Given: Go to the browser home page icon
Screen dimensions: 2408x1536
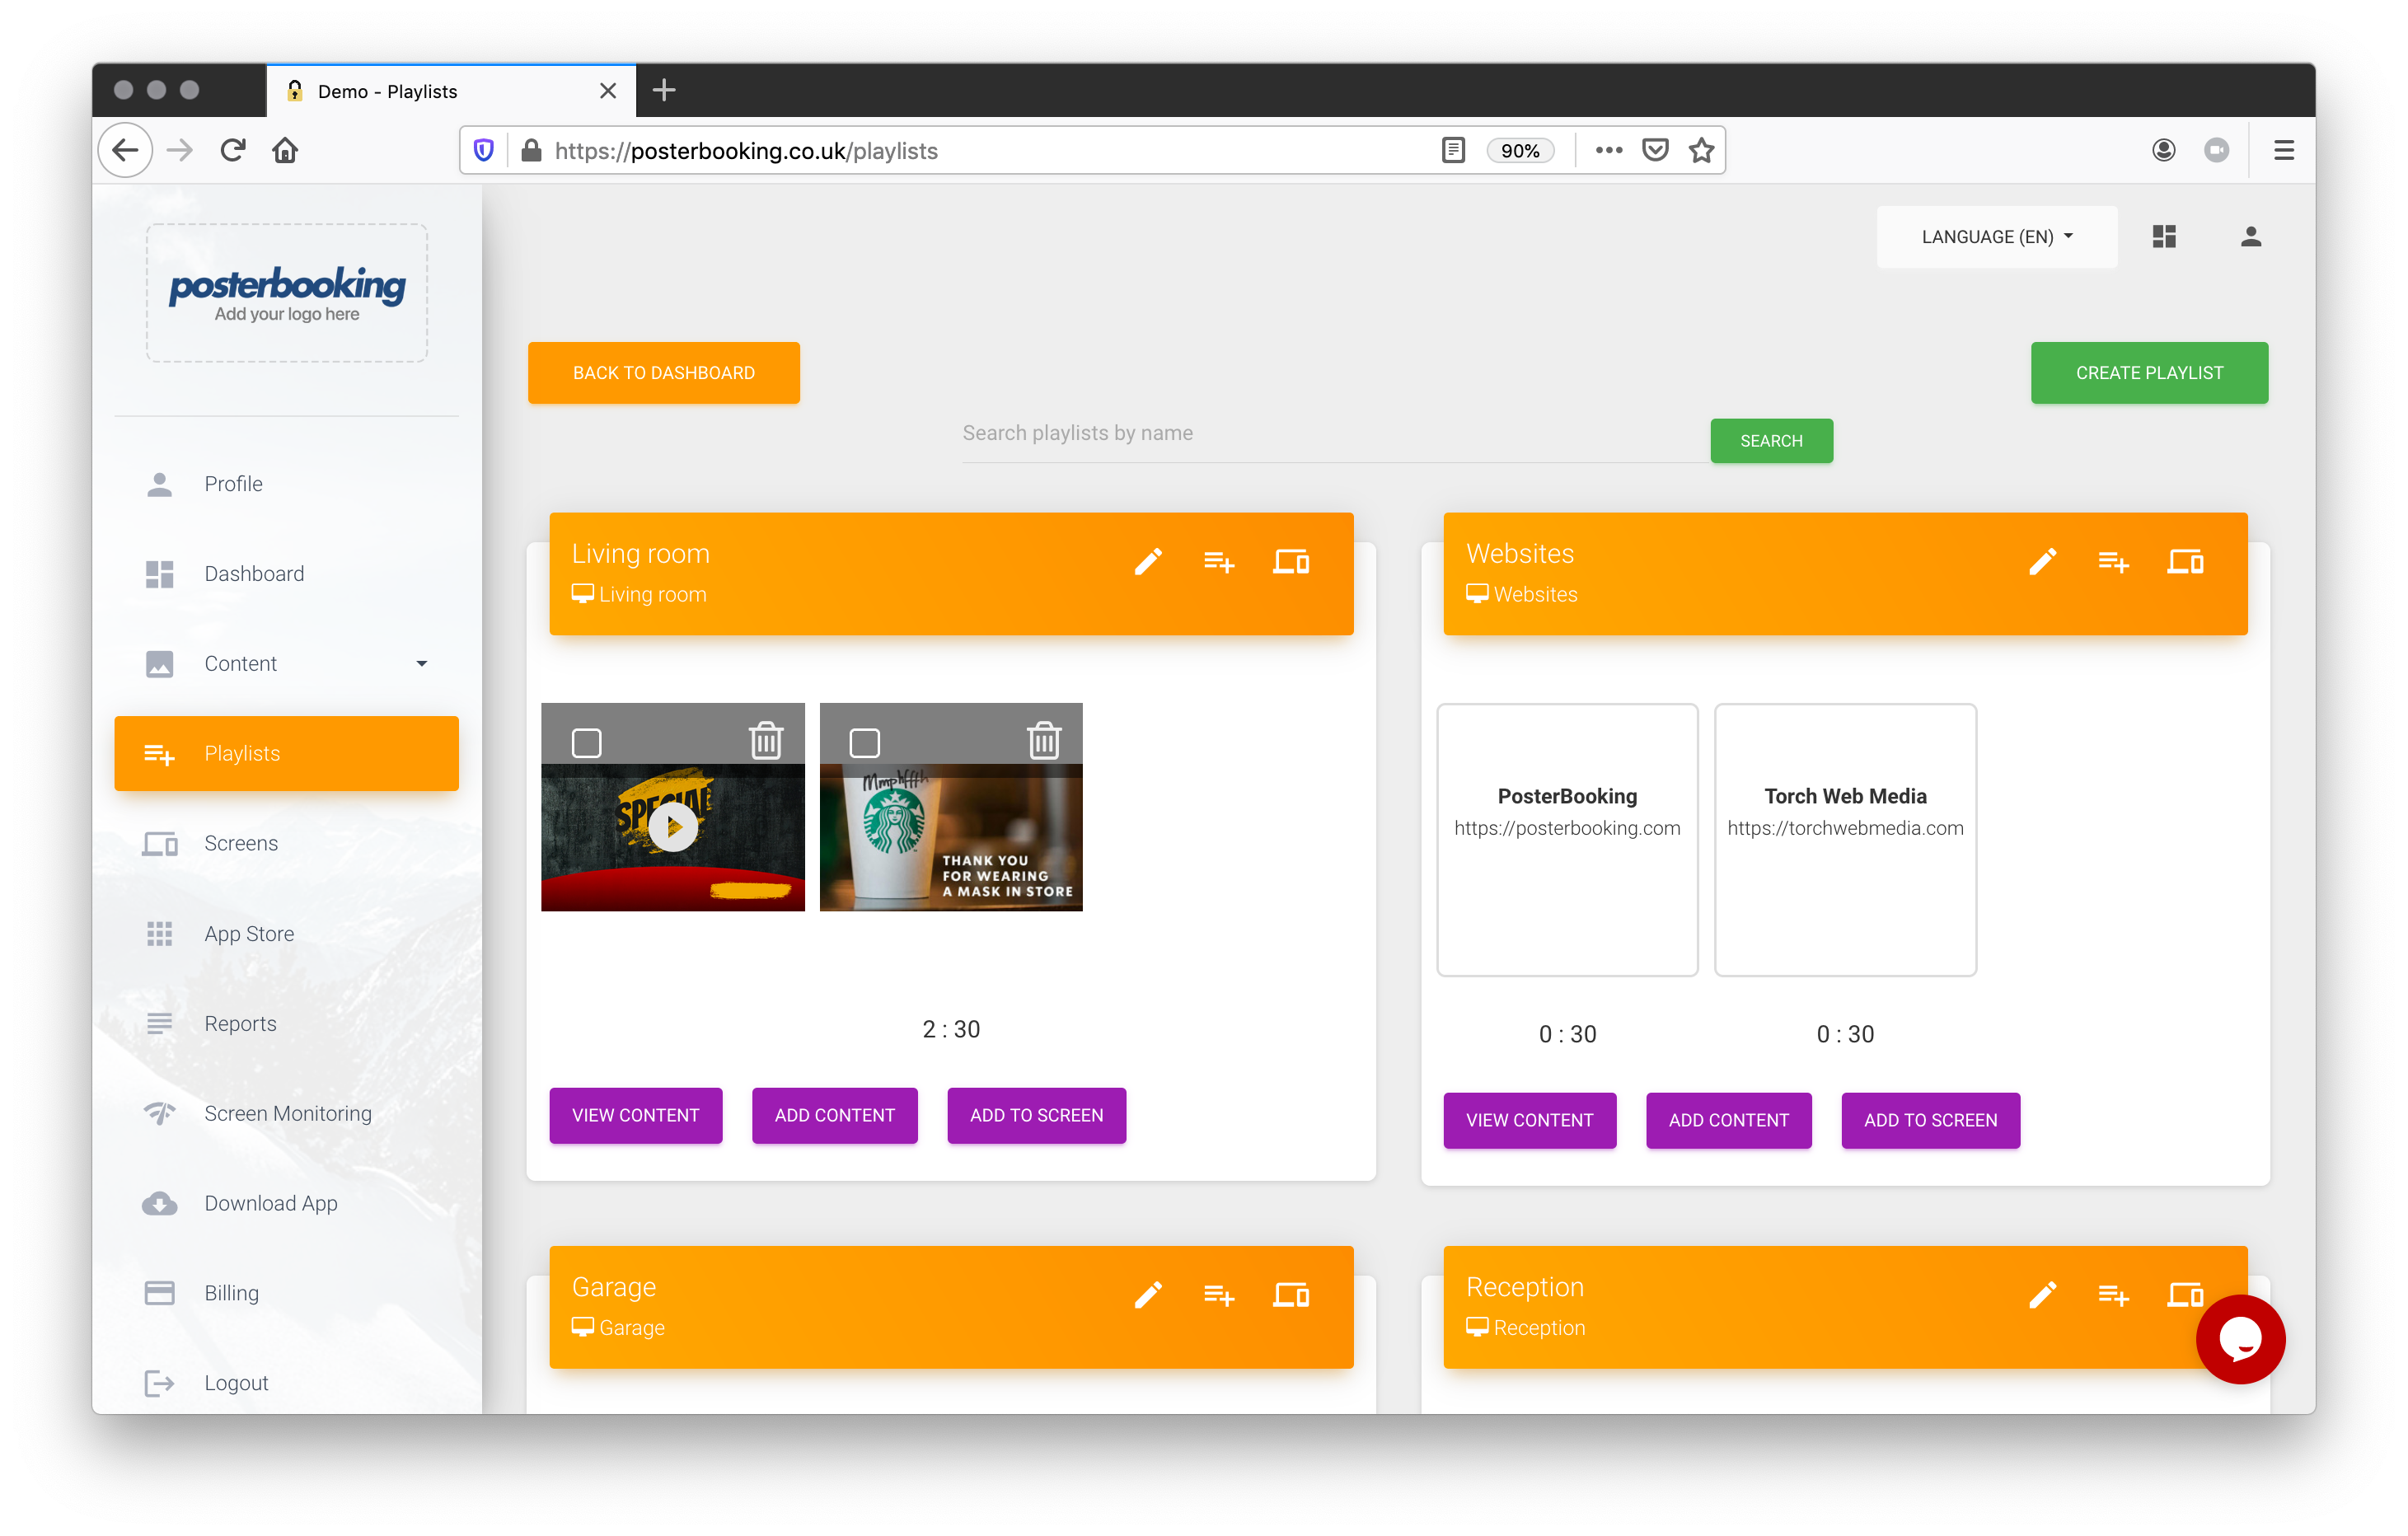Looking at the screenshot, I should click(285, 150).
